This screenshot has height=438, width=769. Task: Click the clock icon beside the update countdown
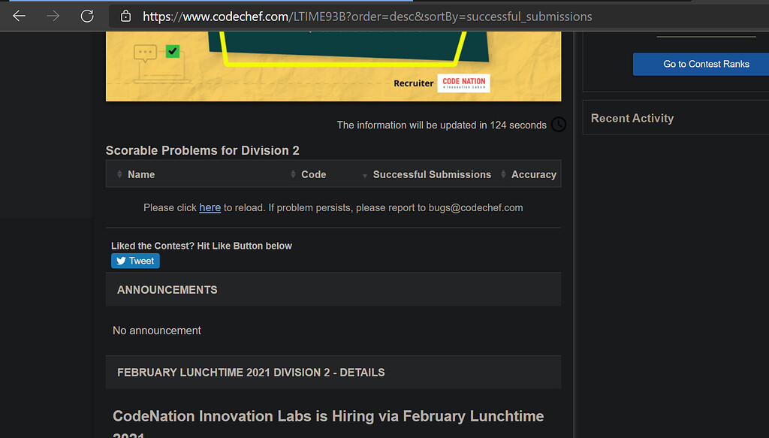pyautogui.click(x=558, y=125)
